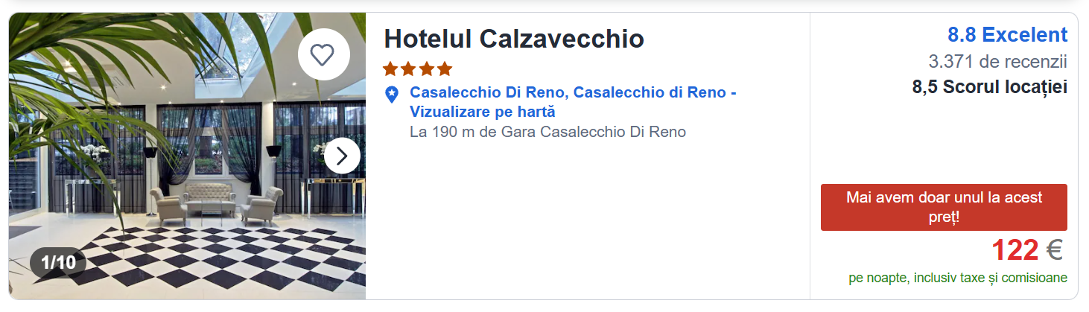Click the distance to Gara Casalecchio text

(x=547, y=133)
